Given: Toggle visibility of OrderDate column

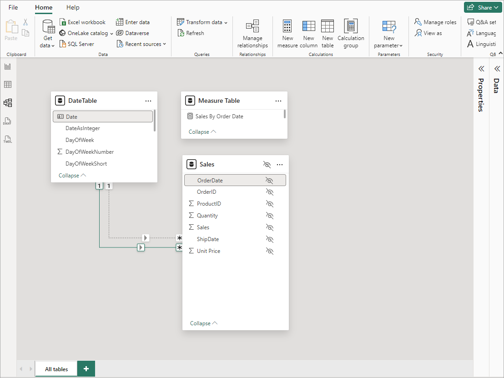Looking at the screenshot, I should tap(269, 181).
